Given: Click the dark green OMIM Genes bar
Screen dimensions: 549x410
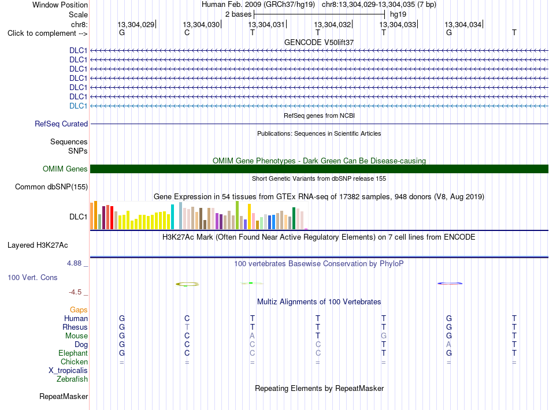Looking at the screenshot, I should tap(319, 169).
